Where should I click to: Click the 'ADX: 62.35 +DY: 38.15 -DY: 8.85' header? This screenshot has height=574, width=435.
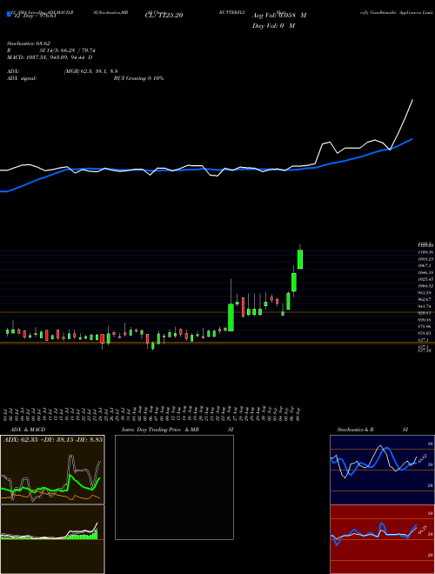tap(52, 439)
